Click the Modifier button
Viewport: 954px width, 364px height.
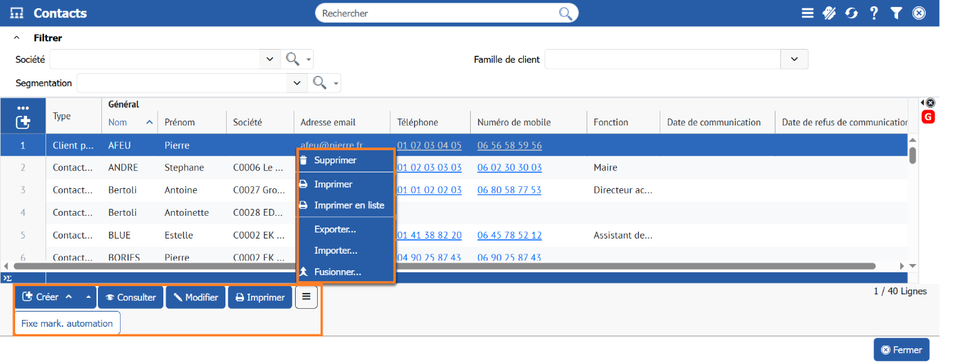[x=196, y=297]
